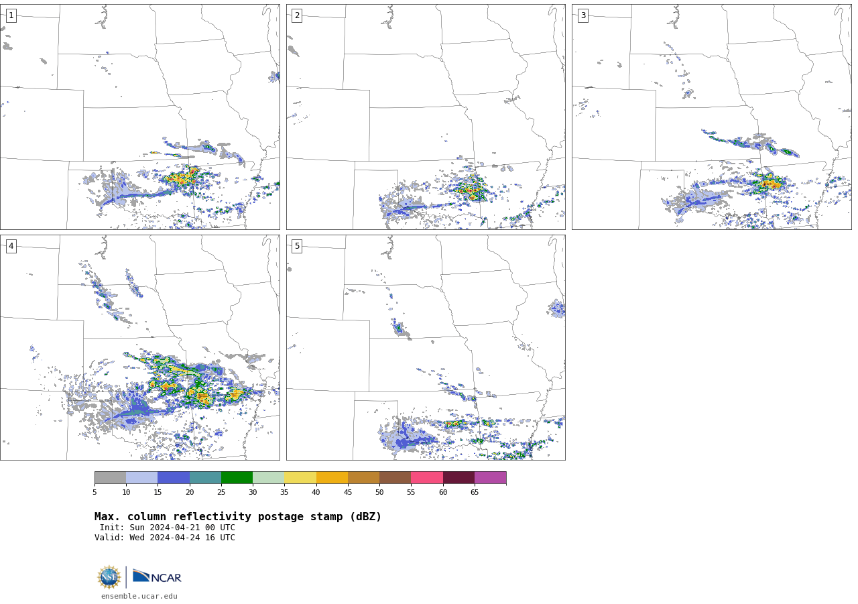The width and height of the screenshot is (858, 604).
Task: Click the tan 45-50 dBZ swatch
Action: 363,477
